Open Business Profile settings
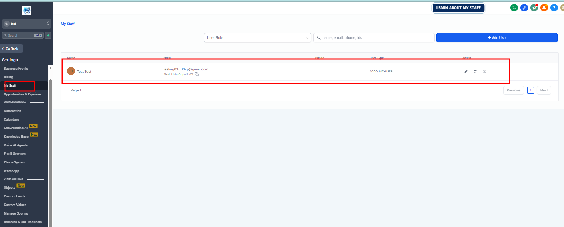The image size is (564, 227). (16, 69)
